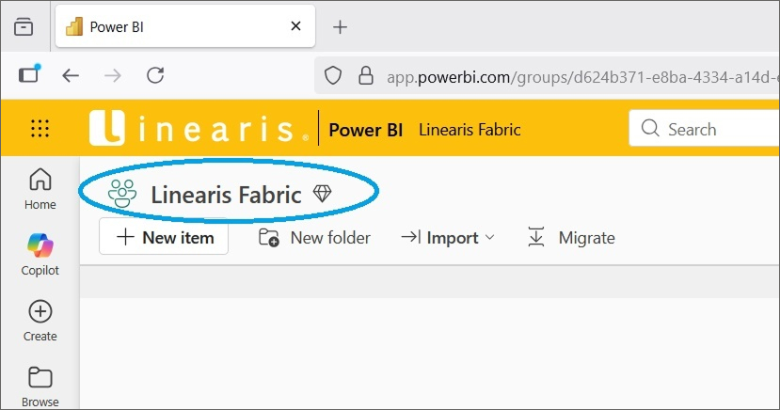Click the Linearis logo in the header
The height and width of the screenshot is (410, 780).
199,130
